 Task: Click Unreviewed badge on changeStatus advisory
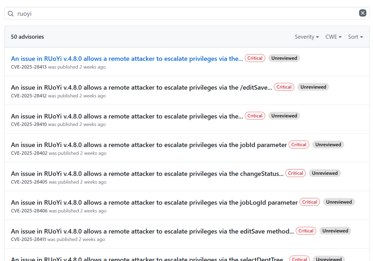click(x=325, y=173)
